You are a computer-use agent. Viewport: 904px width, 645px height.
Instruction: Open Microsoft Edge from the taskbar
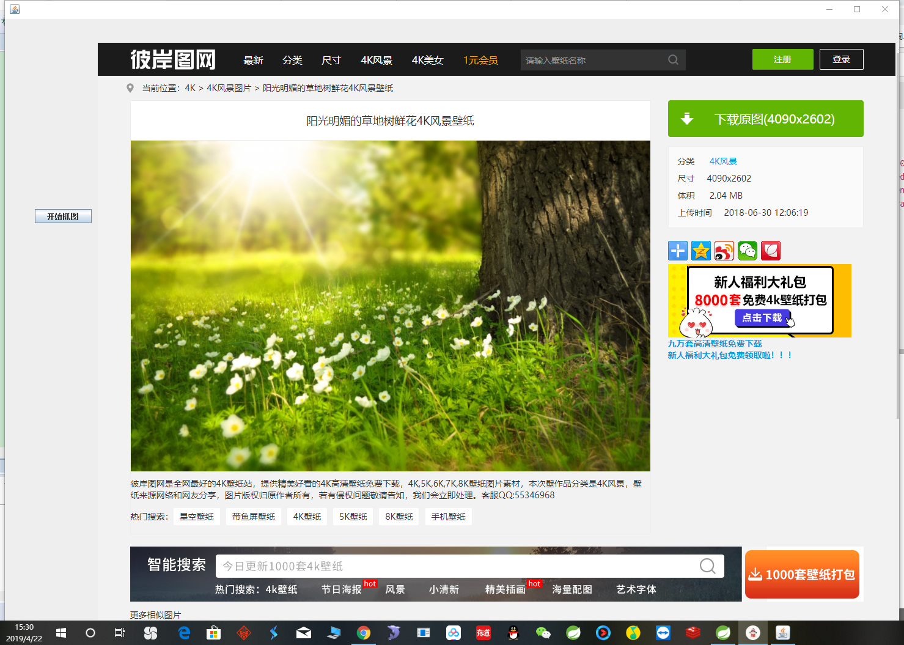(x=184, y=633)
